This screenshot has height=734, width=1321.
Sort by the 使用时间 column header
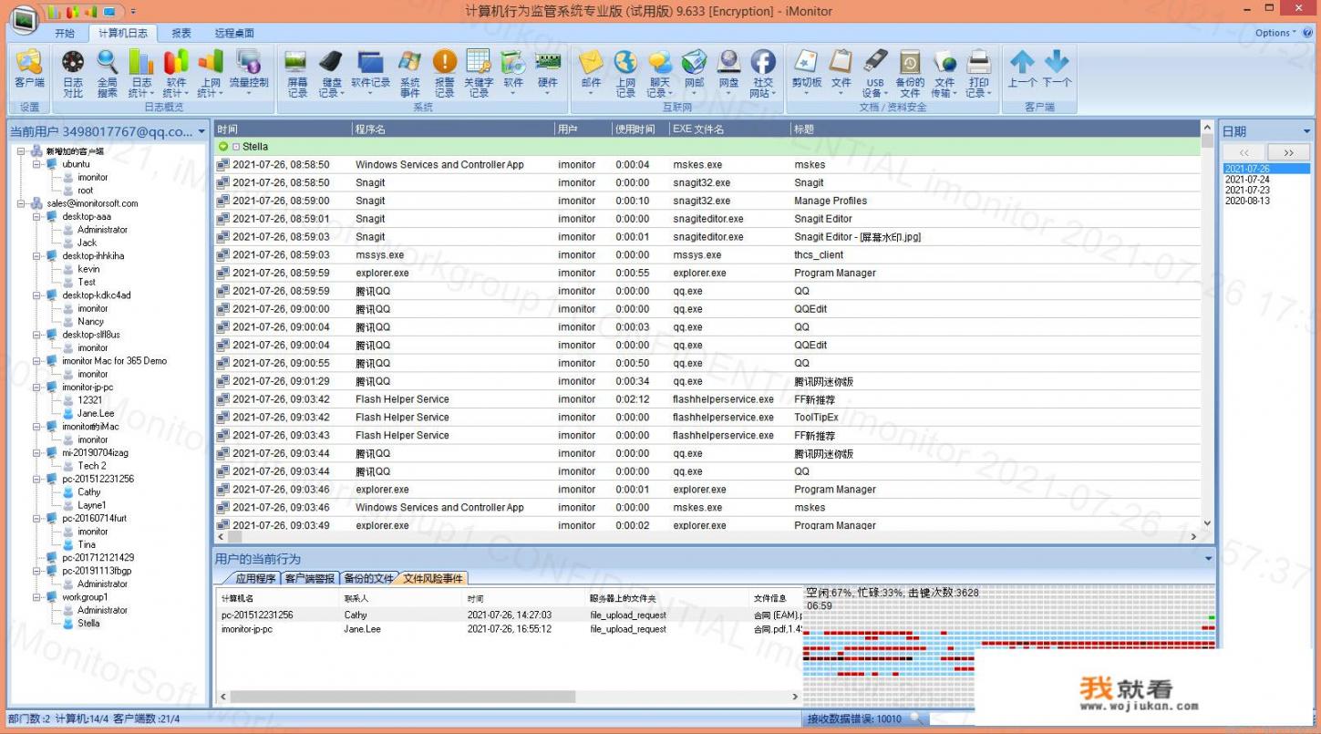(640, 129)
